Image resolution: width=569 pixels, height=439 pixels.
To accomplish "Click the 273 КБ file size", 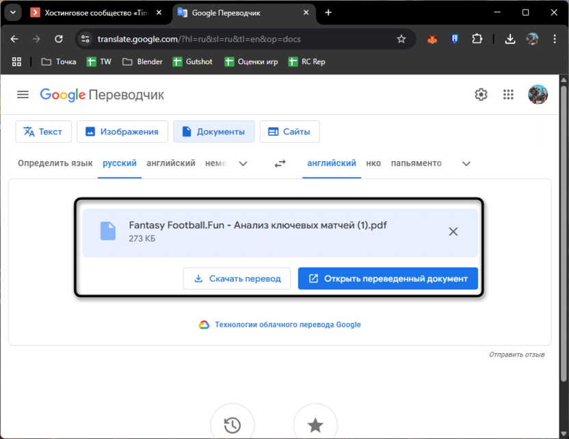I will (x=142, y=239).
